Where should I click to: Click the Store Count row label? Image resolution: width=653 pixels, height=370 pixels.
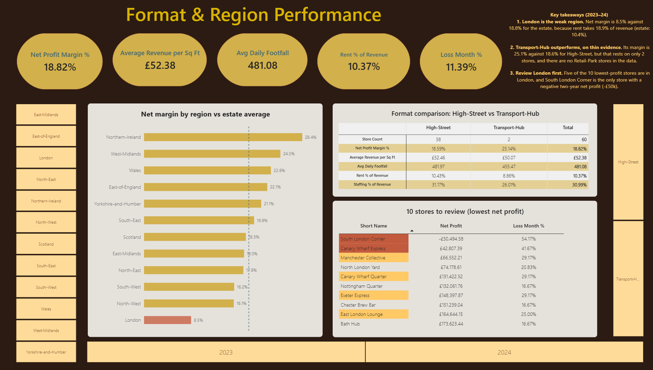click(372, 139)
